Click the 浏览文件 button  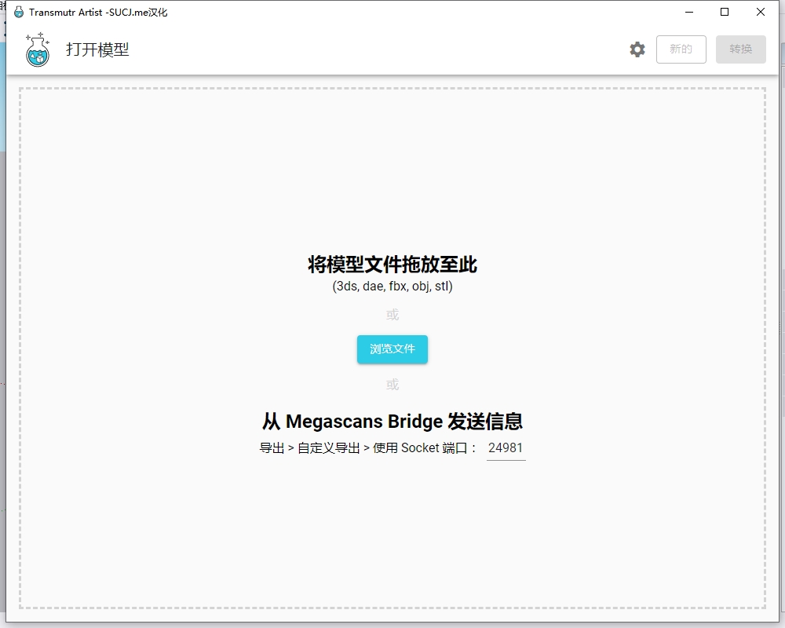(392, 349)
